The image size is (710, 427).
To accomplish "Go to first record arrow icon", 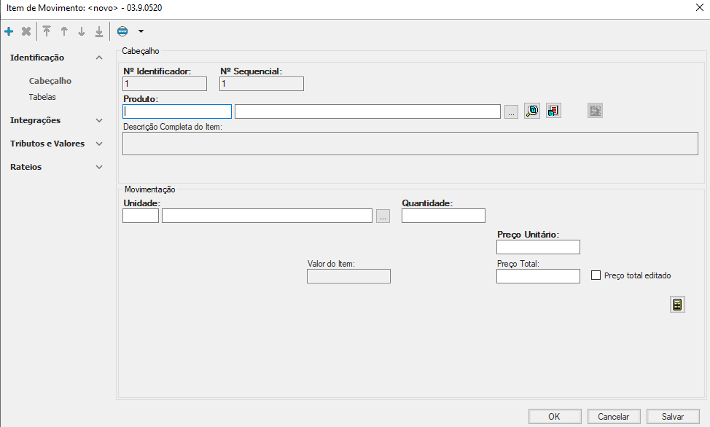I will pyautogui.click(x=47, y=31).
